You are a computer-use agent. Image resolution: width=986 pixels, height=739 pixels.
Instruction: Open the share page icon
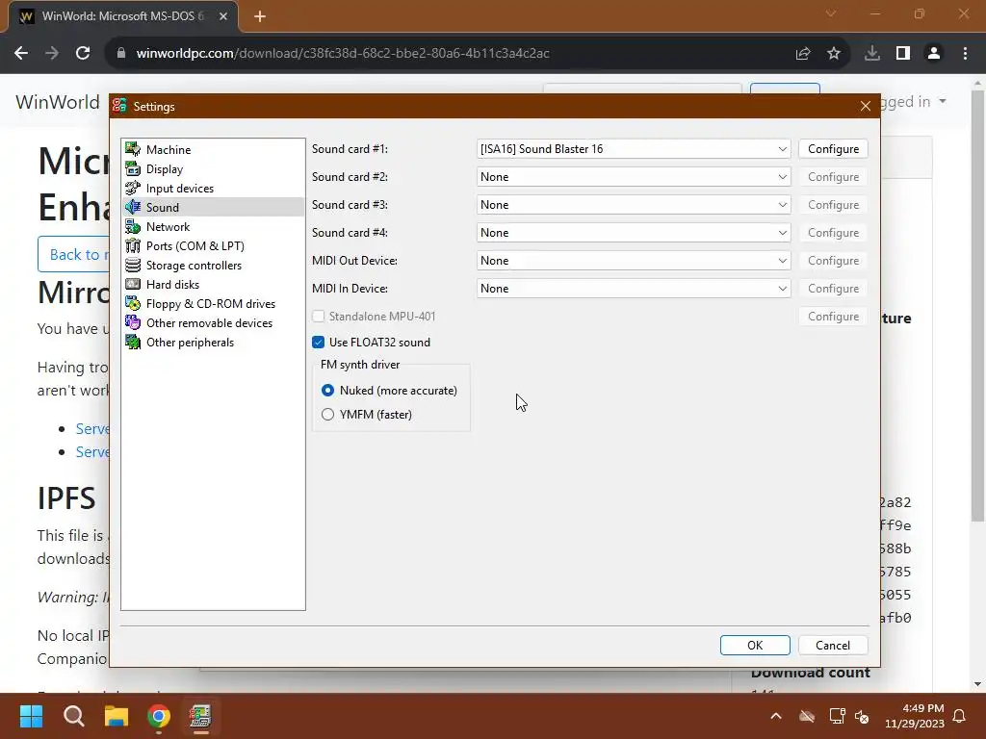803,54
